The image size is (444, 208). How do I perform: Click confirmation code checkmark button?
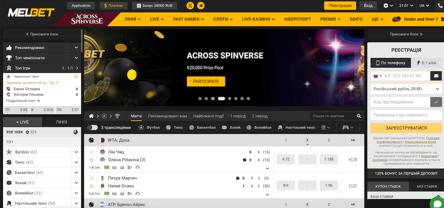tap(436, 102)
